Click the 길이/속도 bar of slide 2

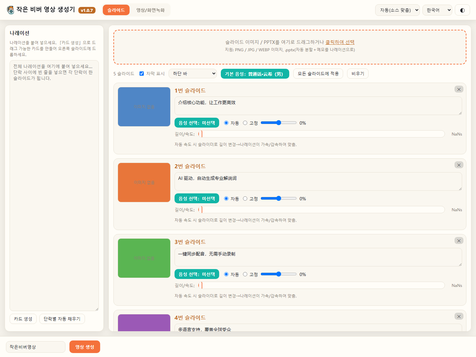point(321,210)
